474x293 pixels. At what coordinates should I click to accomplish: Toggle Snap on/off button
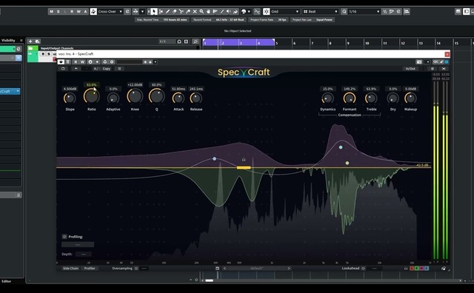(x=267, y=12)
